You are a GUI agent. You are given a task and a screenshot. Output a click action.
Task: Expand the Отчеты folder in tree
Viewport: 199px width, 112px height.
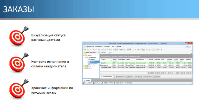84,68
